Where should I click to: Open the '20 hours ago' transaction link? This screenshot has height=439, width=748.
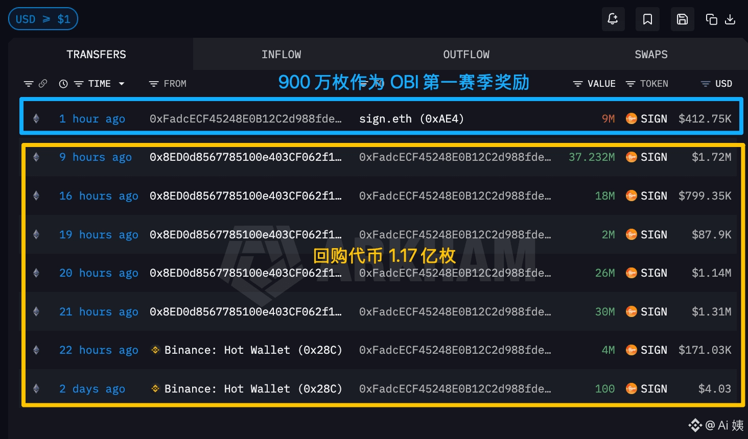(x=99, y=273)
